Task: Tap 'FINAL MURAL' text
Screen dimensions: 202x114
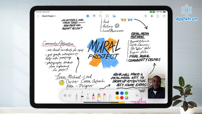Action: [140, 56]
